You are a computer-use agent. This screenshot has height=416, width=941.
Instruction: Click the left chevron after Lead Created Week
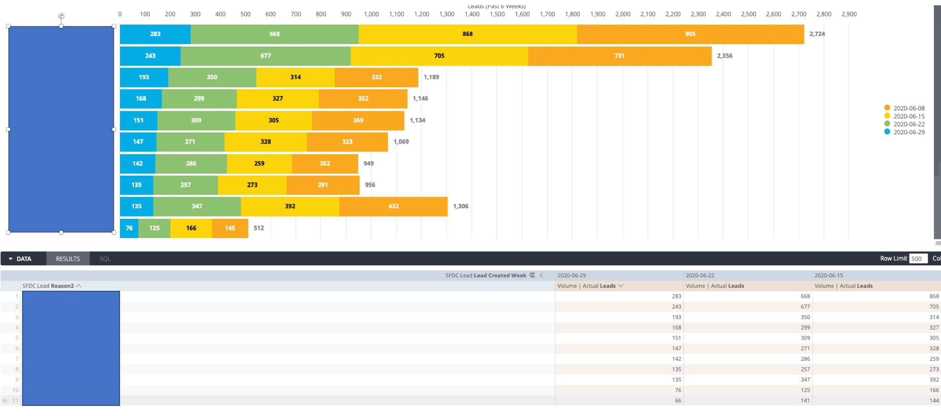pyautogui.click(x=542, y=275)
